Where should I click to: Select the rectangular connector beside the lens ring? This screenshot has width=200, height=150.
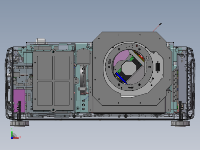tap(158, 67)
